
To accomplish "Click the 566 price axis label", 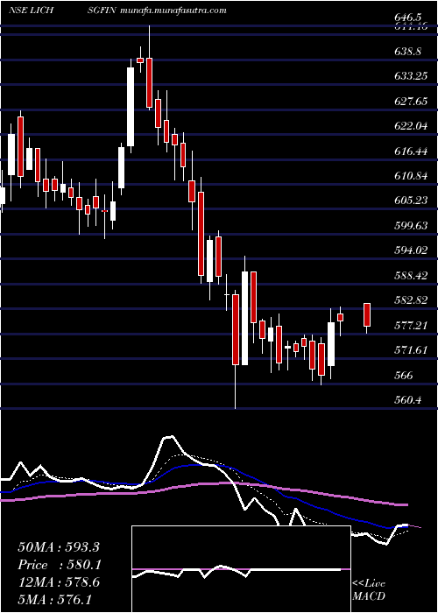I will 403,376.
